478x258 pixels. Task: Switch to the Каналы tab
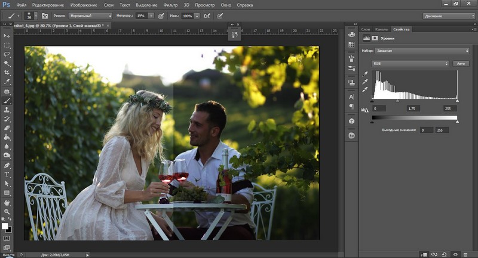382,29
